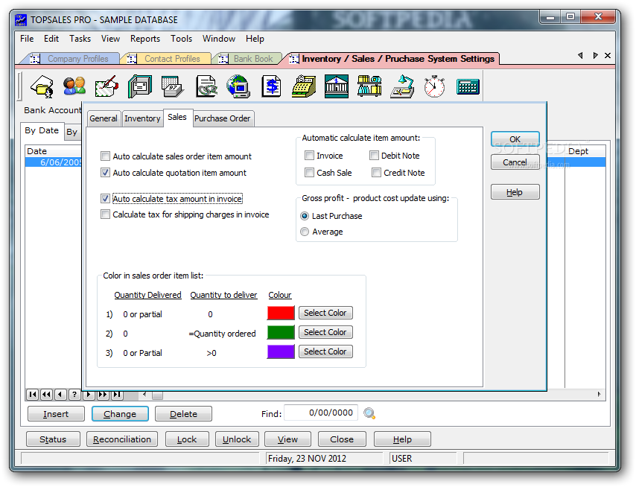Image resolution: width=636 pixels, height=487 pixels.
Task: Click the question mark navigation button
Action: pyautogui.click(x=74, y=394)
